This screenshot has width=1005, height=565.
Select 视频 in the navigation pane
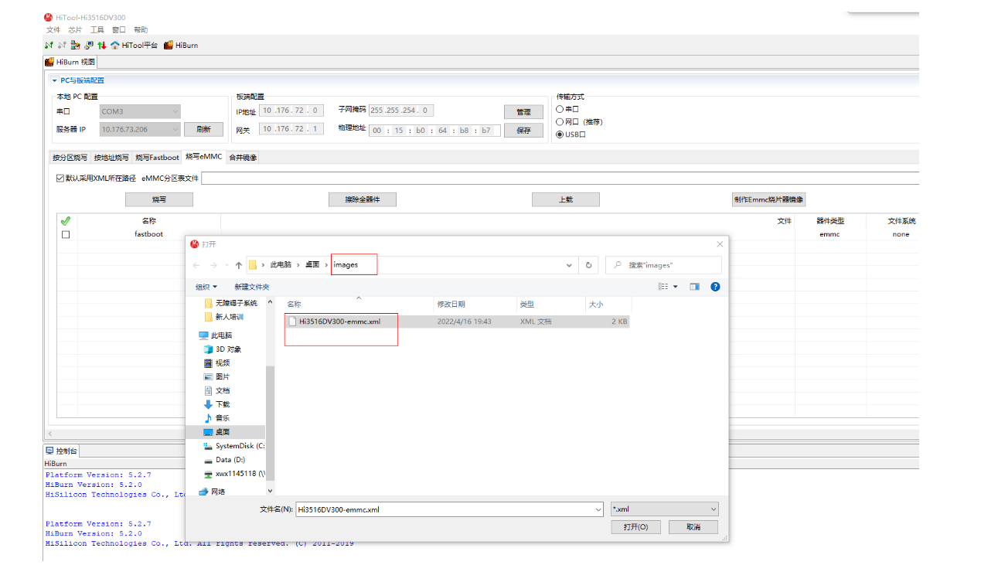point(216,363)
